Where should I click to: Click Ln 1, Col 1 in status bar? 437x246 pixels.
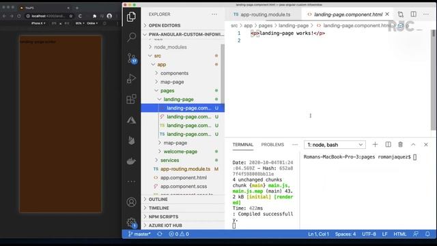[318, 234]
